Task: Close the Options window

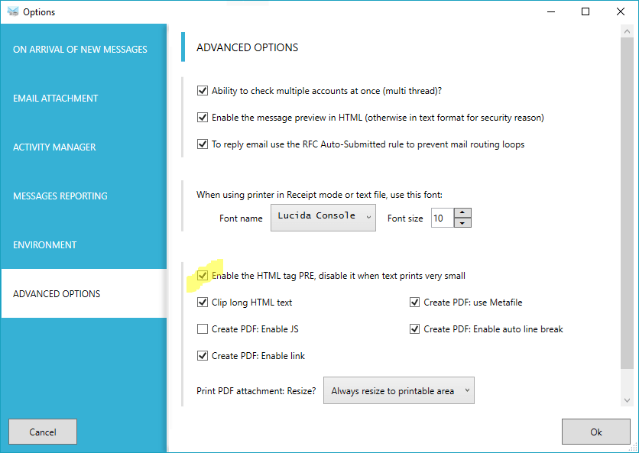Action: click(620, 11)
